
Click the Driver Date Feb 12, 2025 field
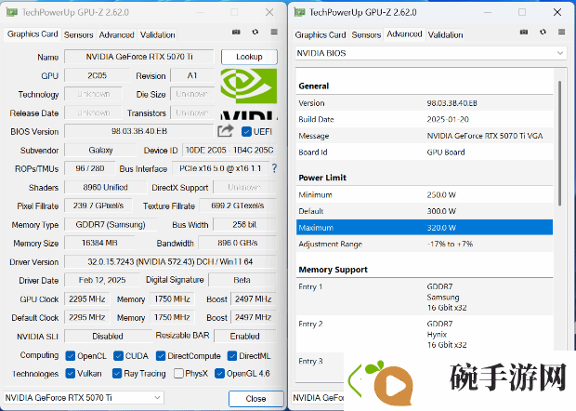(102, 280)
